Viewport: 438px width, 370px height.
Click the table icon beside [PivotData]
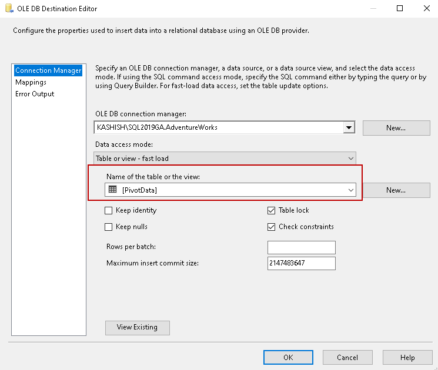[112, 190]
